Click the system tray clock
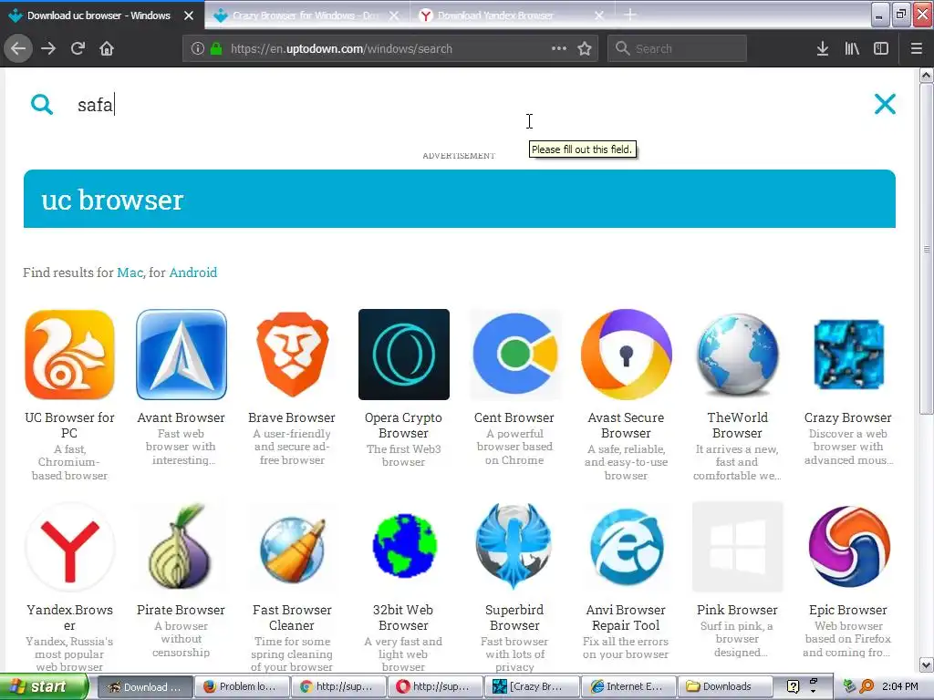The height and width of the screenshot is (700, 934). (900, 687)
